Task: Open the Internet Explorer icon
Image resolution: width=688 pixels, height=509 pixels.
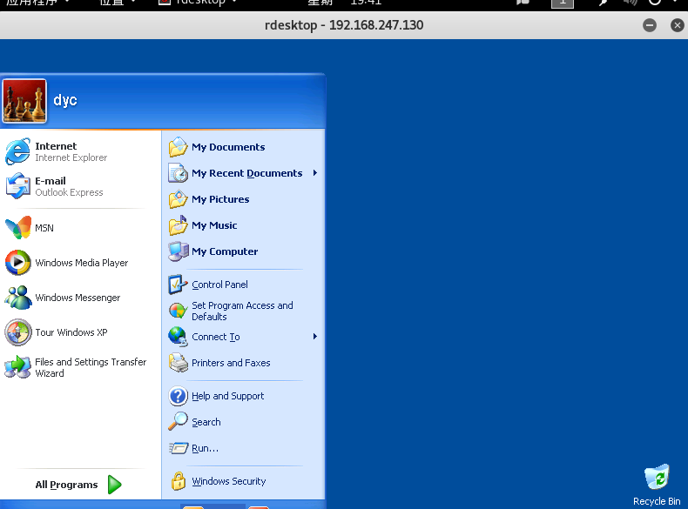Action: (18, 151)
